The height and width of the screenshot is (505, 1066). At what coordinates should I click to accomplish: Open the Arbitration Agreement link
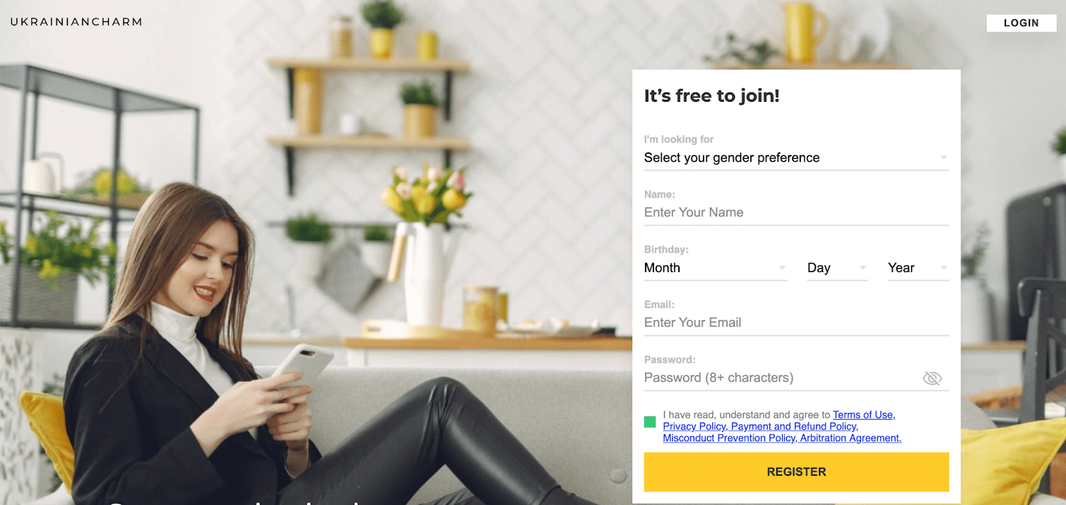(x=851, y=438)
